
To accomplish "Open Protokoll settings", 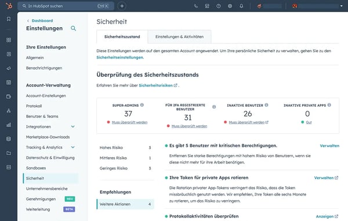I will pos(34,106).
